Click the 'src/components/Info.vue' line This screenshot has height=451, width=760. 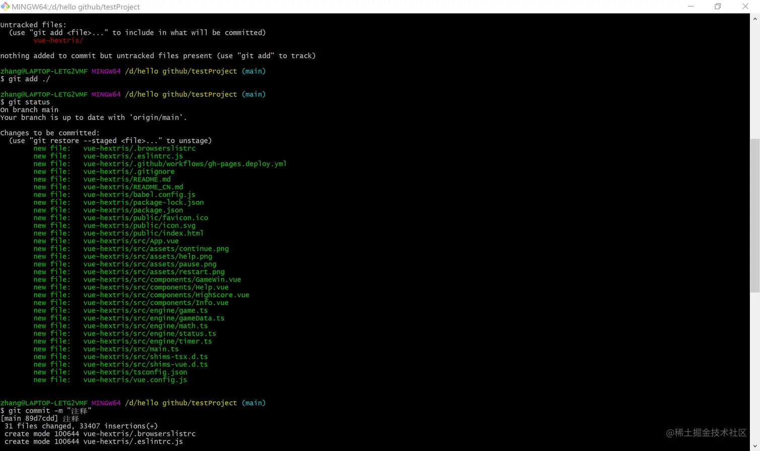pos(131,303)
